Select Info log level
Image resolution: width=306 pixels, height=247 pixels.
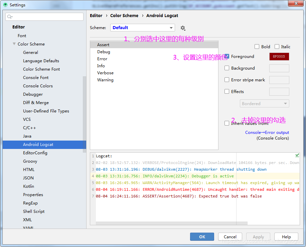click(154, 66)
